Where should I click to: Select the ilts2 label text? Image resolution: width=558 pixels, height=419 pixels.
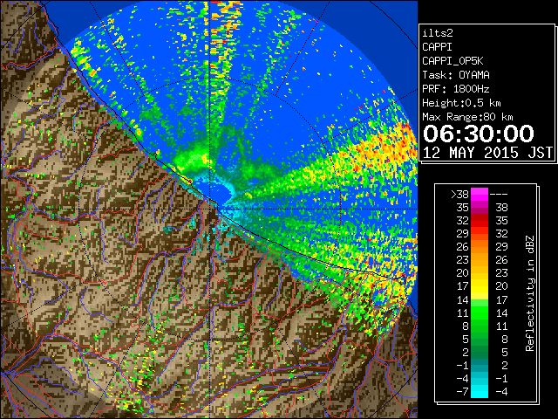(x=438, y=33)
